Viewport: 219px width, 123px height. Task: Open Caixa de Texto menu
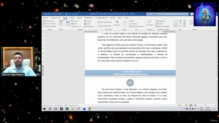coord(176,24)
